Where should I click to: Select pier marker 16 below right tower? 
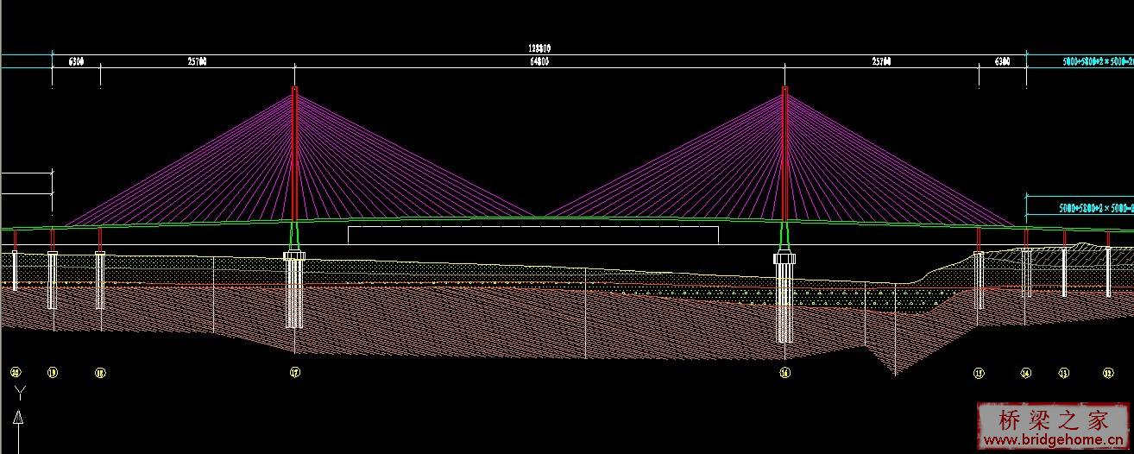click(784, 373)
